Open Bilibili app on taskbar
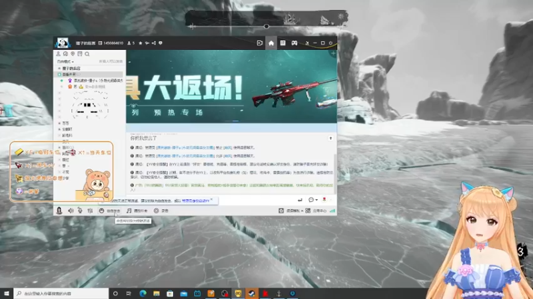533x299 pixels. tap(197, 294)
